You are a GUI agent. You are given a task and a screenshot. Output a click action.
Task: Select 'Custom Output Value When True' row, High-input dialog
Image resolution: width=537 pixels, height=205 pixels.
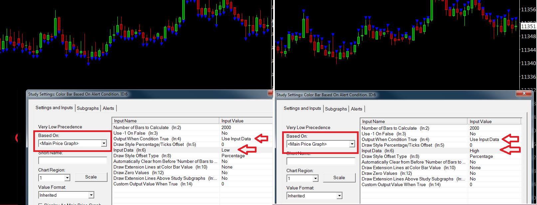coord(441,184)
